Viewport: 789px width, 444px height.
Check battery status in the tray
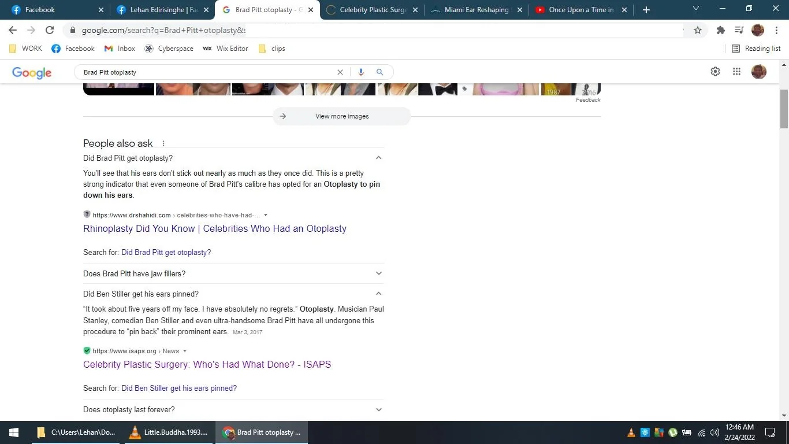point(687,432)
